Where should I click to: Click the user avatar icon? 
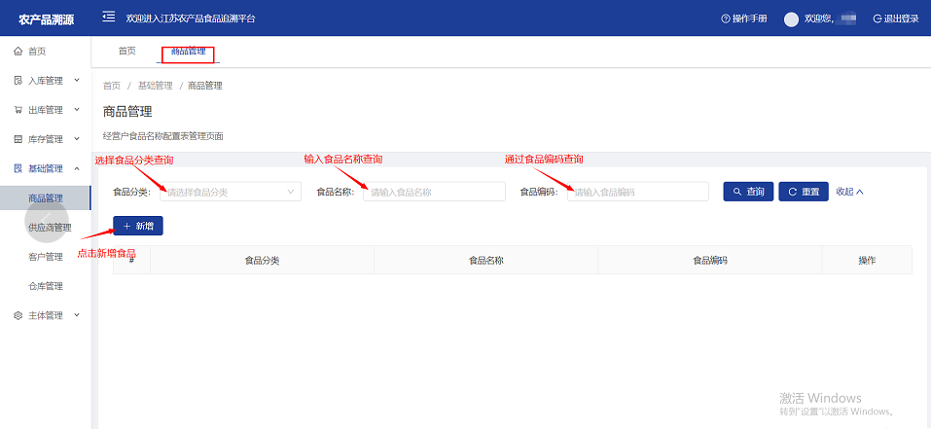click(x=791, y=18)
